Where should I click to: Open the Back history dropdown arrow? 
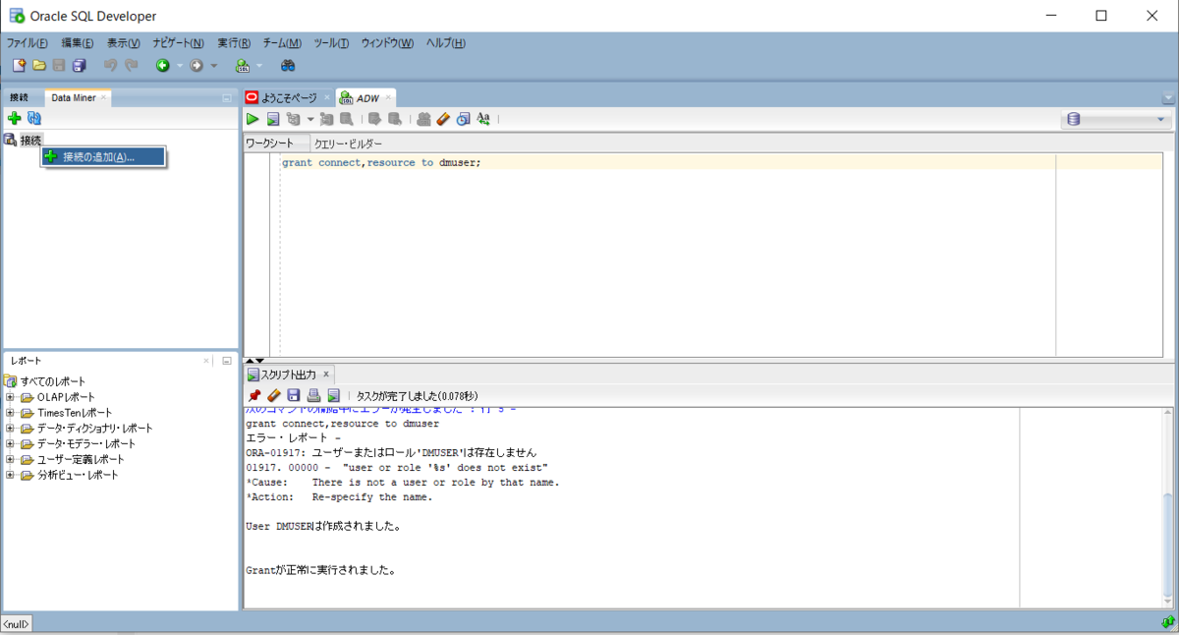tap(179, 66)
